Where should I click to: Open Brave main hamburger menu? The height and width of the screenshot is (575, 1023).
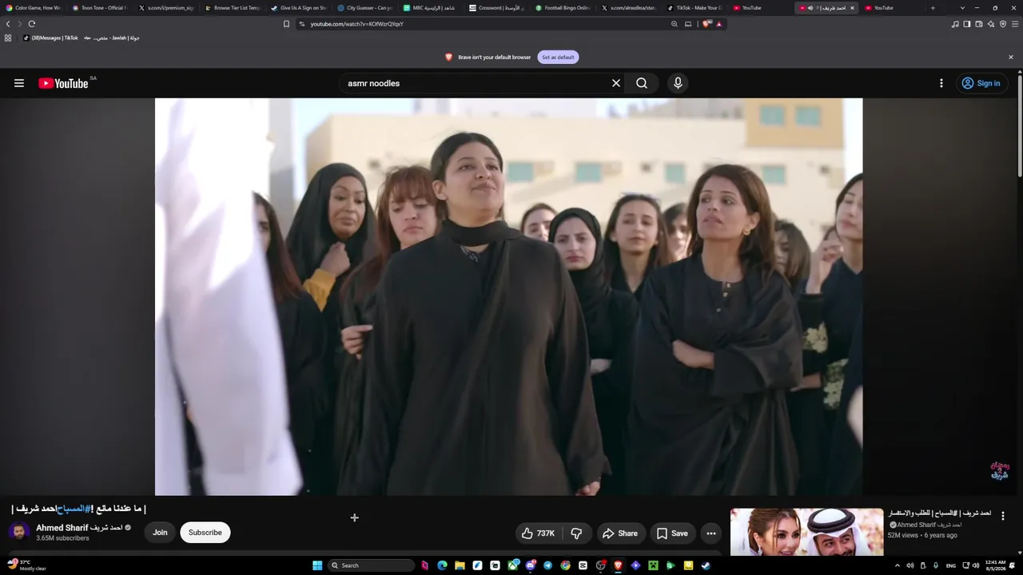tap(1016, 24)
